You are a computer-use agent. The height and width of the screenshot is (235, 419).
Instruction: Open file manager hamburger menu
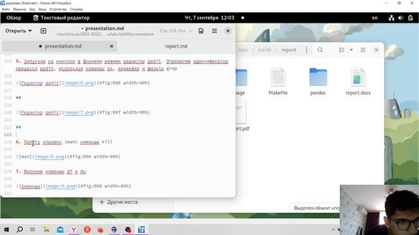click(x=363, y=50)
